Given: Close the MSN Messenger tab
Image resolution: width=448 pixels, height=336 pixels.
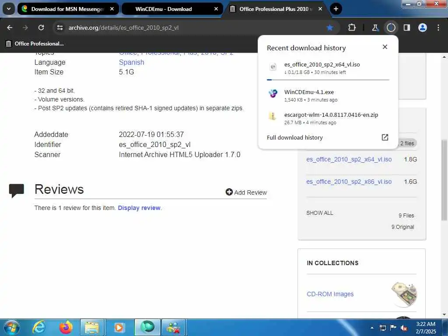Looking at the screenshot, I should [x=112, y=9].
